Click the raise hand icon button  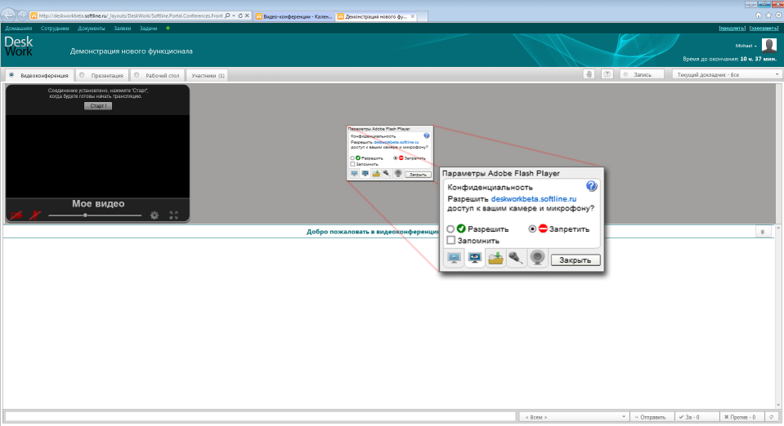[x=589, y=74]
